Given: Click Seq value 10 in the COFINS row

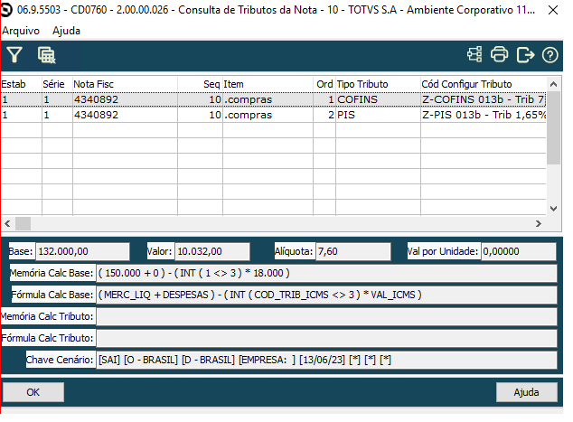Looking at the screenshot, I should (x=201, y=99).
